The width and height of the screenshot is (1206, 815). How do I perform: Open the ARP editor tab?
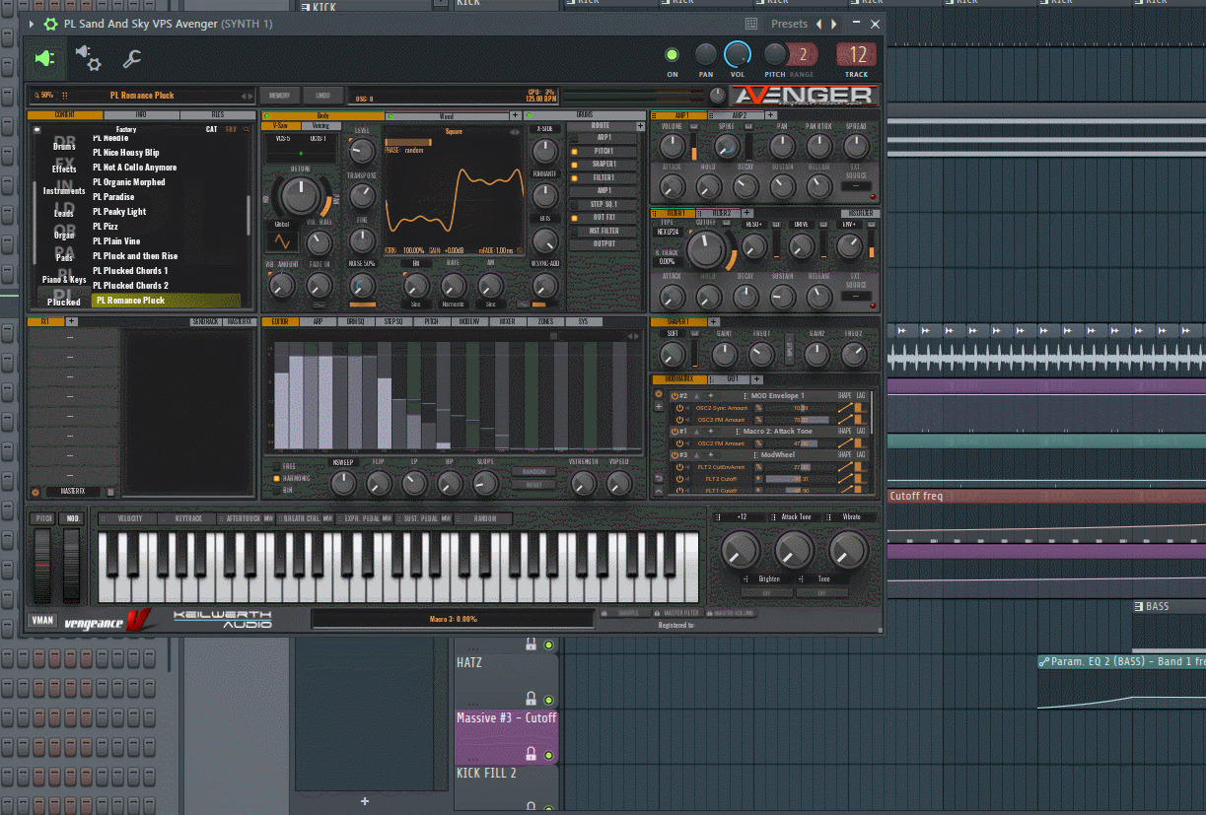318,321
